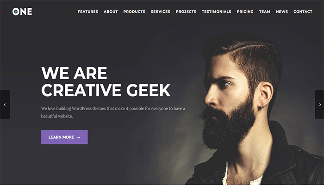The width and height of the screenshot is (324, 185).
Task: Select Contact in the top navigation
Action: [x=303, y=12]
